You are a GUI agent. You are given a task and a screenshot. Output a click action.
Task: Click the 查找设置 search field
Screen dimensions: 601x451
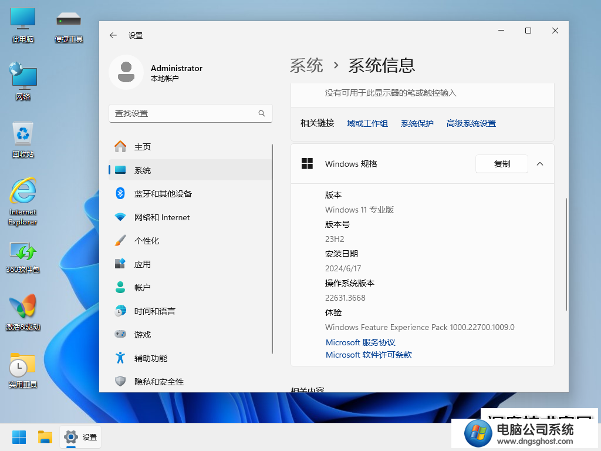(191, 113)
